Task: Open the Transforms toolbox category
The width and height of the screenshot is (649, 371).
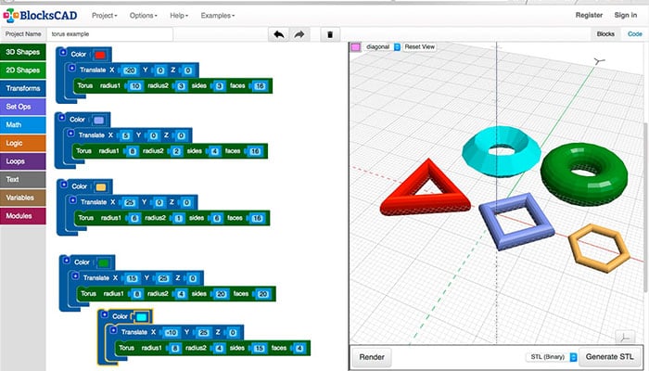Action: (x=23, y=89)
